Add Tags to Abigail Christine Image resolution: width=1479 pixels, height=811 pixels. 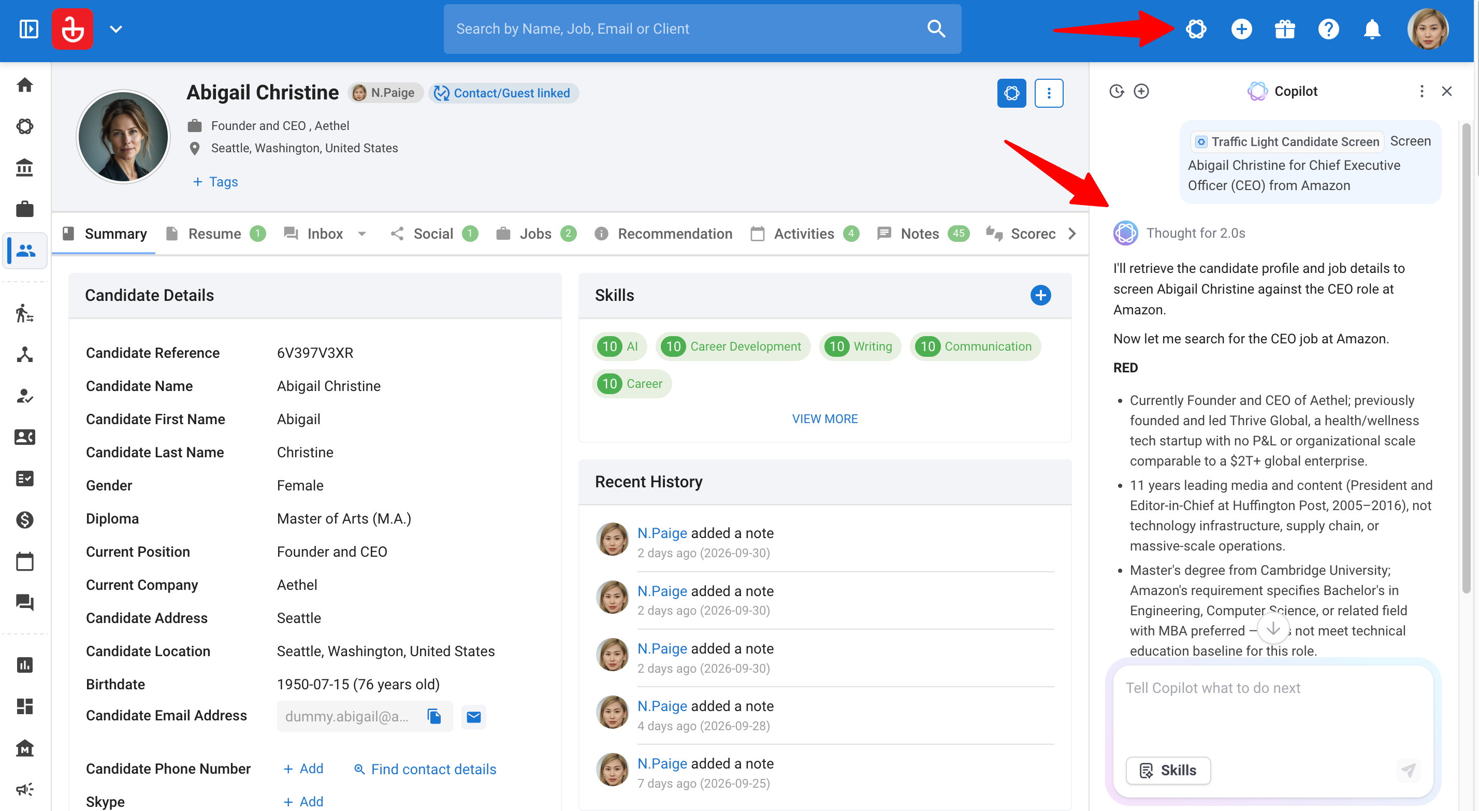[x=215, y=182]
